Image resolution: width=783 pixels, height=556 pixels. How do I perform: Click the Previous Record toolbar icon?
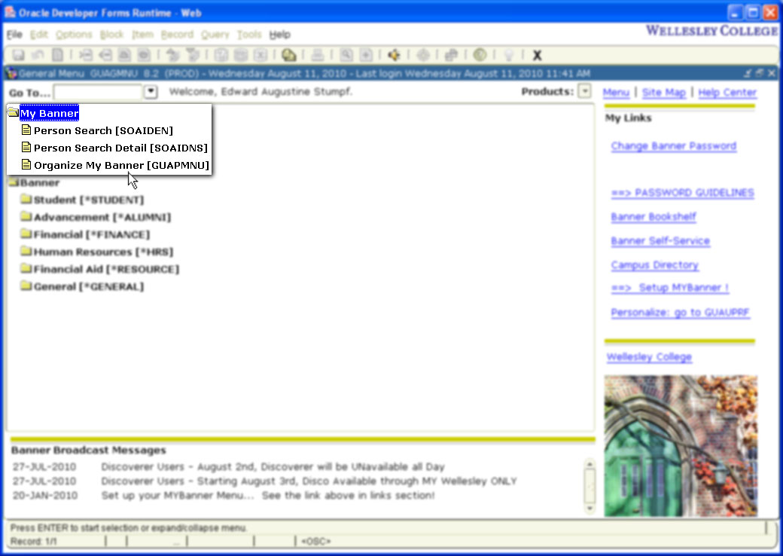124,55
